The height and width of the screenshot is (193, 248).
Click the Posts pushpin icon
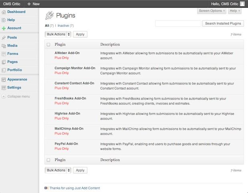pos(4,38)
